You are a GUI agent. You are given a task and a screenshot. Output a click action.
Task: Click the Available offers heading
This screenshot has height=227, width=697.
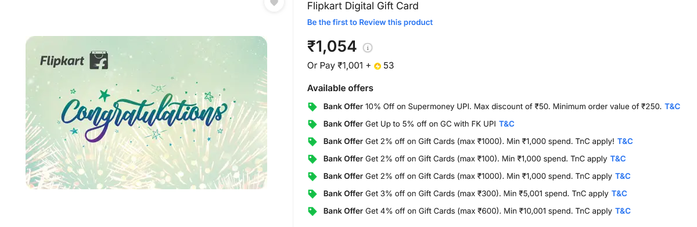tap(340, 88)
